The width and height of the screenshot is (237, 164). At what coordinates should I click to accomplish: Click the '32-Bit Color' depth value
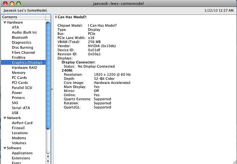click(x=104, y=79)
